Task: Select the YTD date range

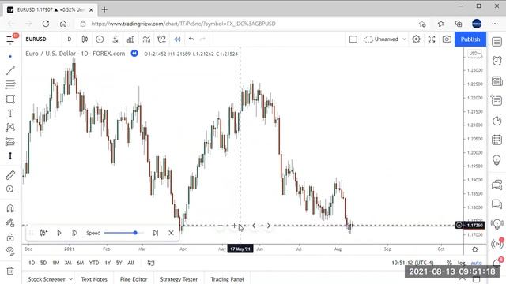Action: coord(94,263)
